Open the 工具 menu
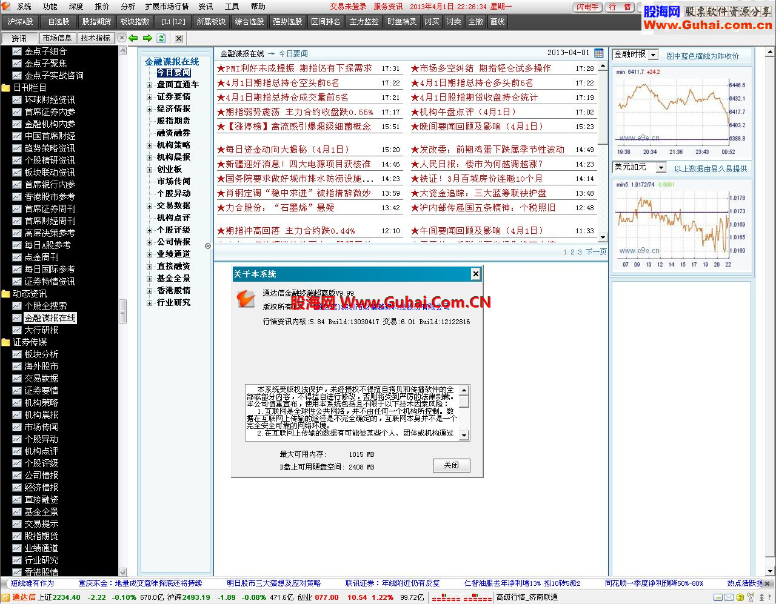 (x=232, y=6)
